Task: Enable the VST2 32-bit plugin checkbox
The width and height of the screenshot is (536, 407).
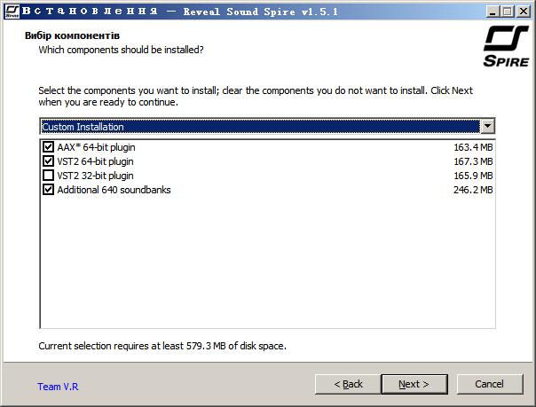Action: click(x=48, y=176)
